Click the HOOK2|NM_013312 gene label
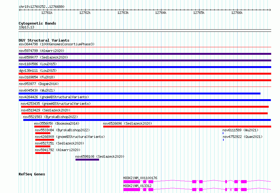This screenshot has width=280, height=193. 137,186
